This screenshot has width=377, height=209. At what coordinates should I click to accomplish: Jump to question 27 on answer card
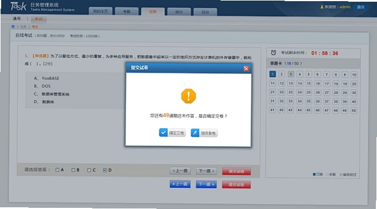pyautogui.click(x=327, y=93)
